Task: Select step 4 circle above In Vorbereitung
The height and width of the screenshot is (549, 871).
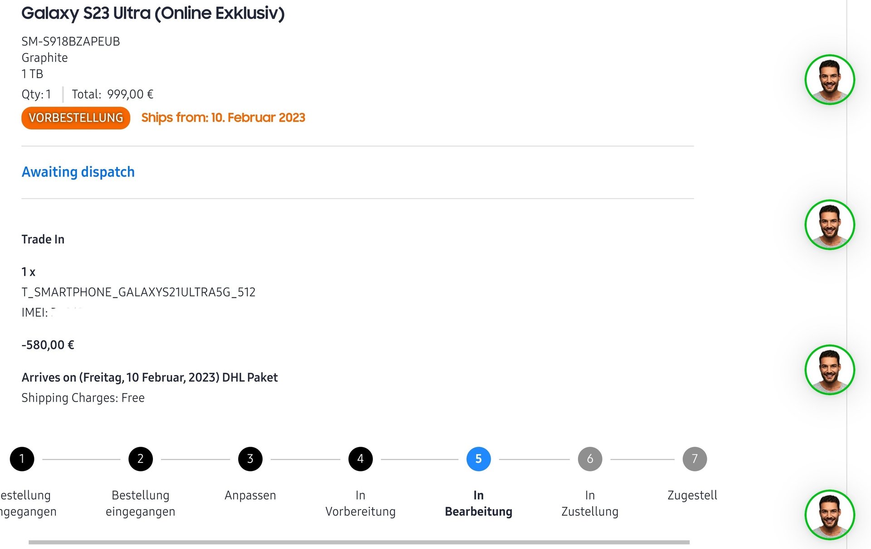Action: click(x=360, y=459)
